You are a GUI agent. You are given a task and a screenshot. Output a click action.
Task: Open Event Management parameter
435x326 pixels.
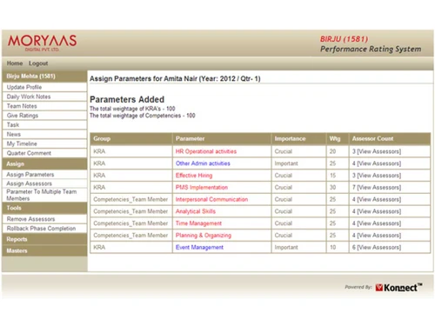pos(199,248)
